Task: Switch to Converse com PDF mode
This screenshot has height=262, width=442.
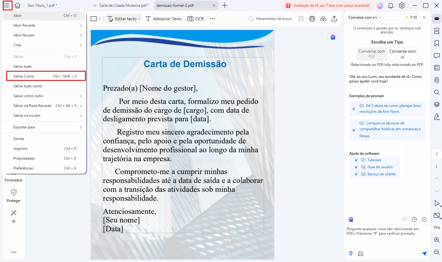Action: pos(372,54)
